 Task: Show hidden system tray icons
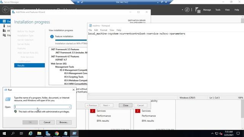(212, 134)
